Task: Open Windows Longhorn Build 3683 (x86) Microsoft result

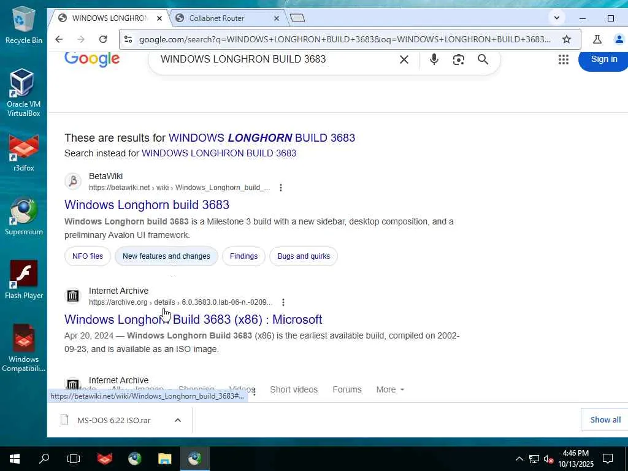Action: coord(193,319)
